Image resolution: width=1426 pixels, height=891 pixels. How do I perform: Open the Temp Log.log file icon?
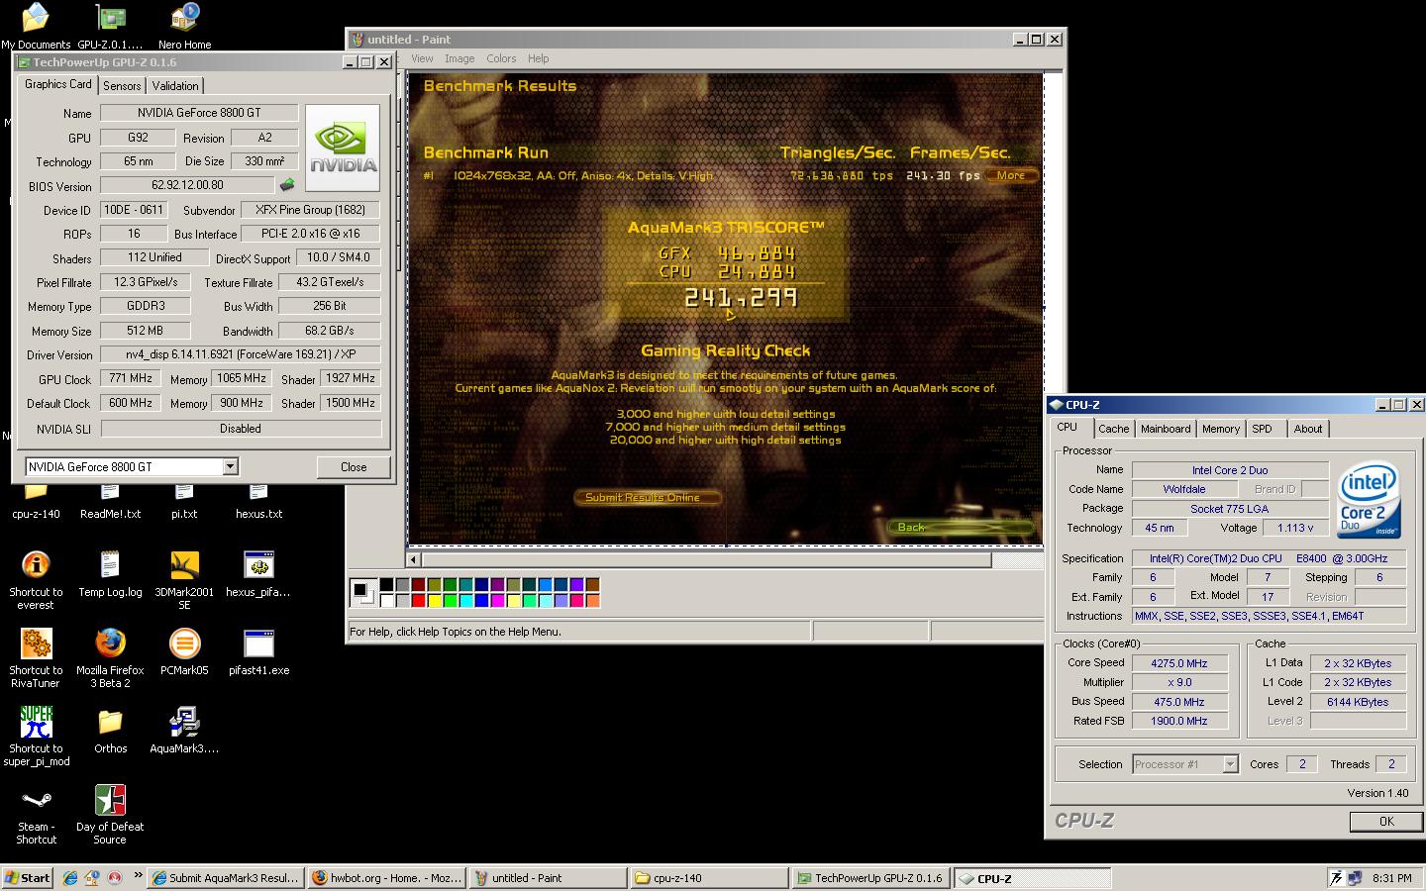(x=110, y=575)
